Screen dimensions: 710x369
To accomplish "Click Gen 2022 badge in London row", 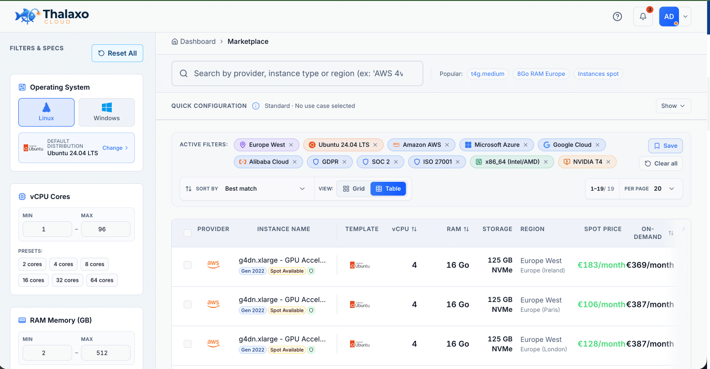I will pos(253,350).
